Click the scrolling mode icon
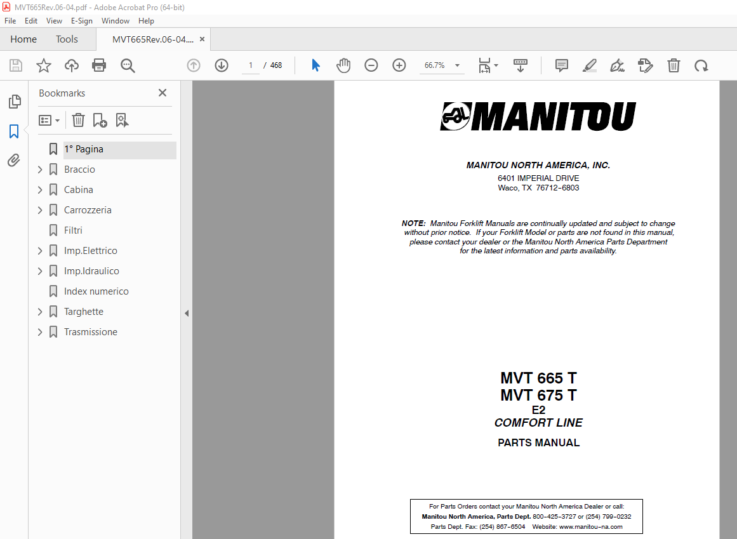Image resolution: width=737 pixels, height=539 pixels. tap(521, 65)
